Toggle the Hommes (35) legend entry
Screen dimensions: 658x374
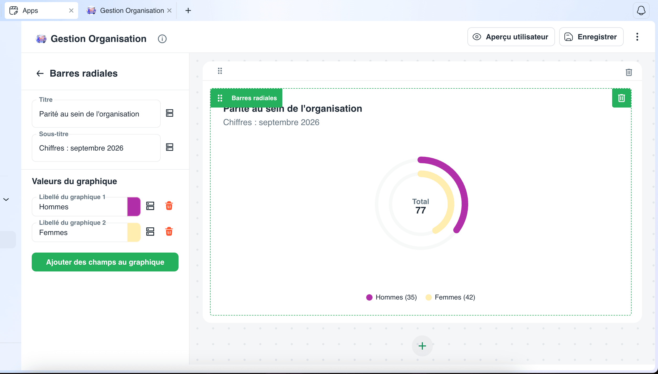391,297
